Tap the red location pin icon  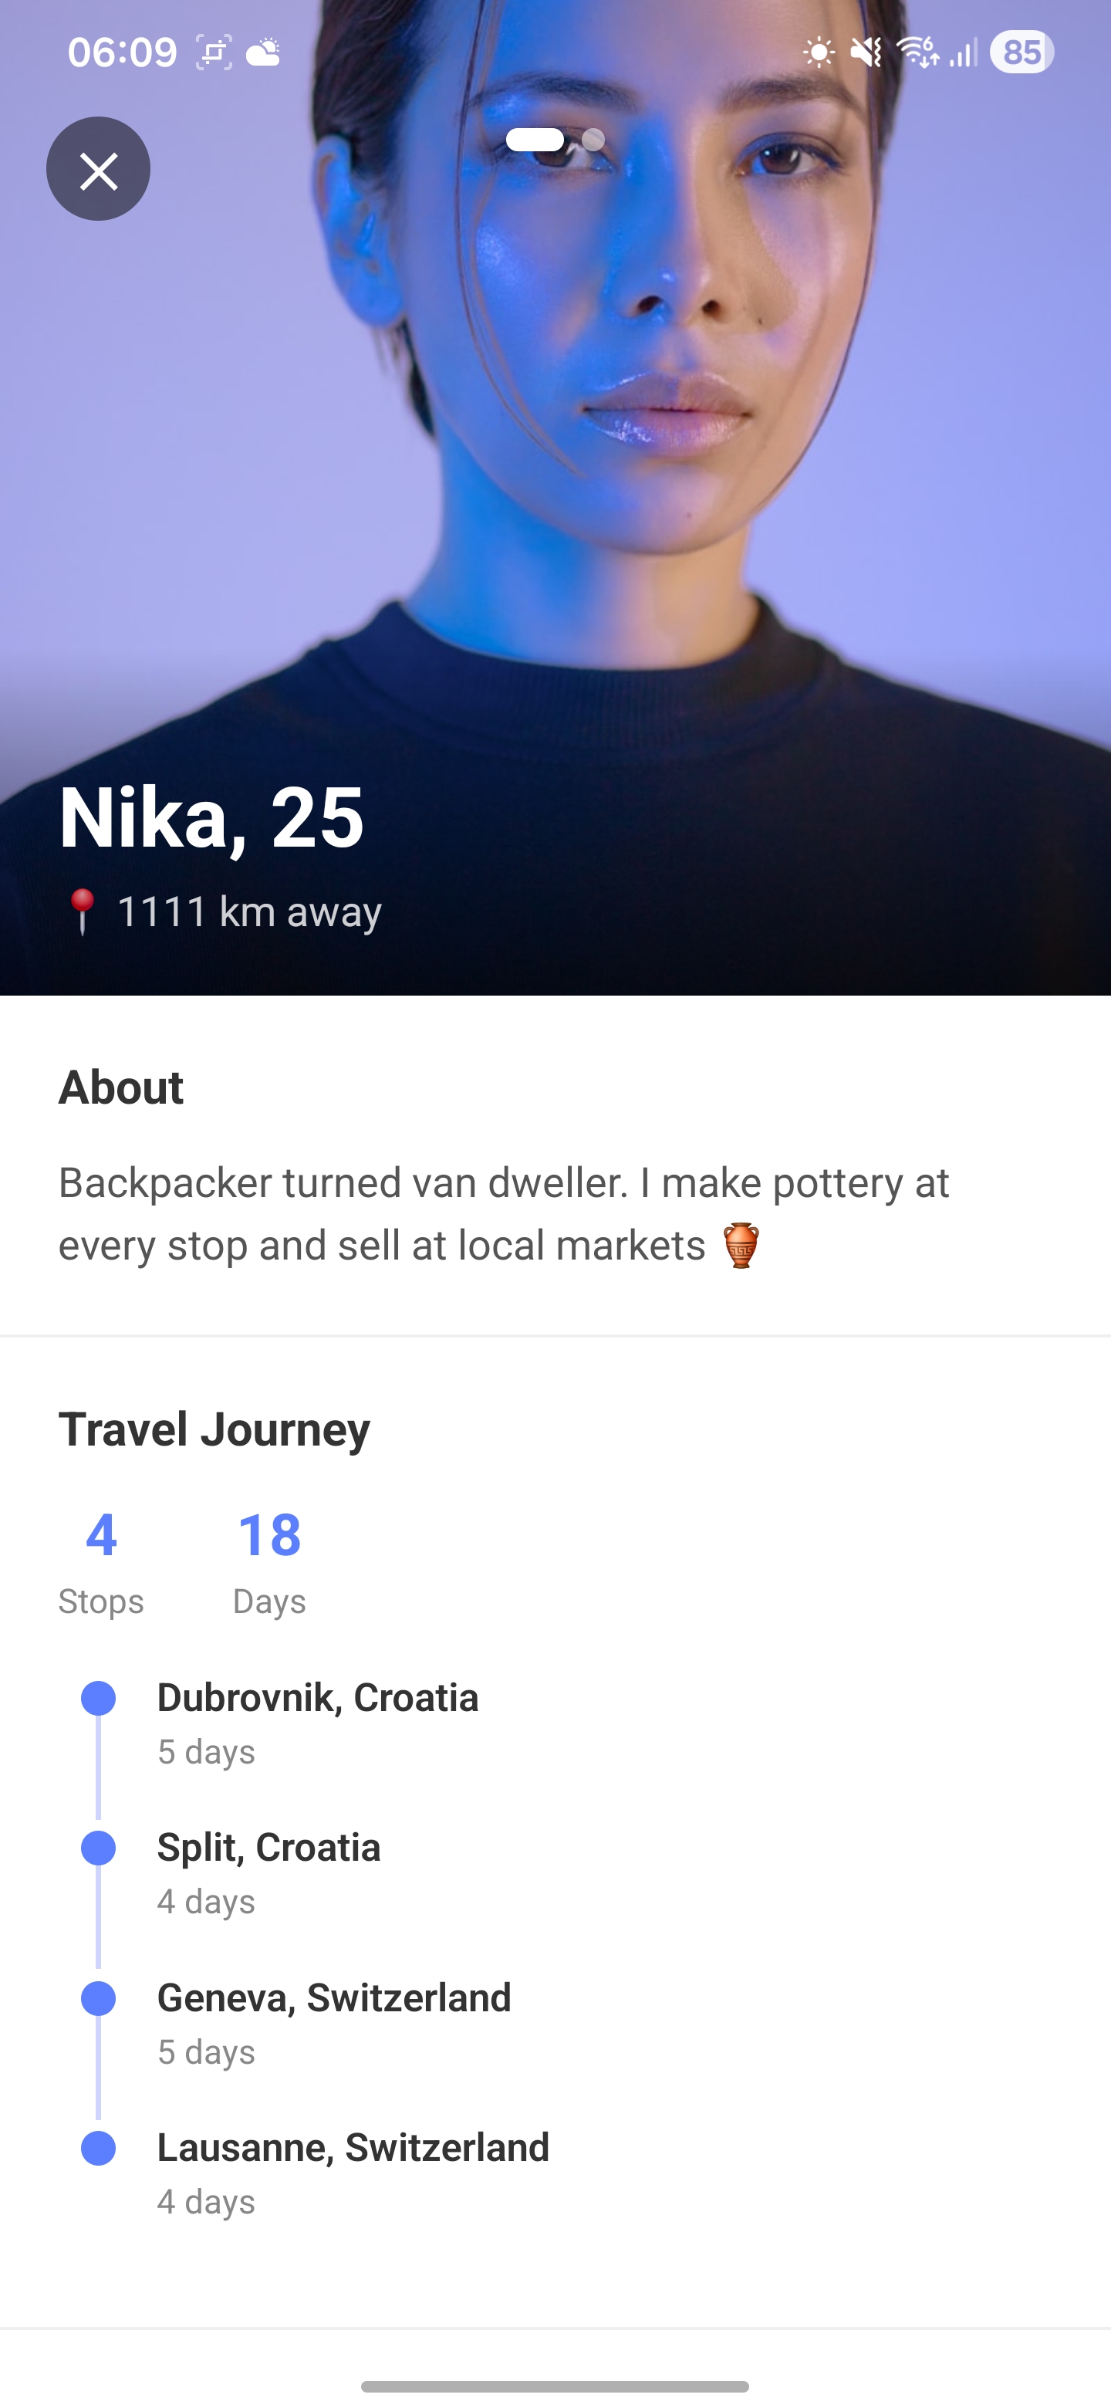point(83,911)
